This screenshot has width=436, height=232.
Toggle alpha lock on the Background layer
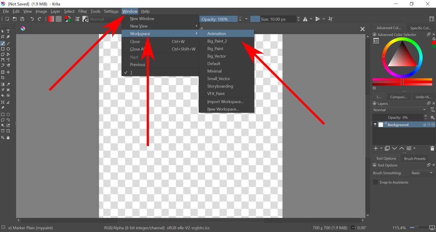(x=429, y=124)
